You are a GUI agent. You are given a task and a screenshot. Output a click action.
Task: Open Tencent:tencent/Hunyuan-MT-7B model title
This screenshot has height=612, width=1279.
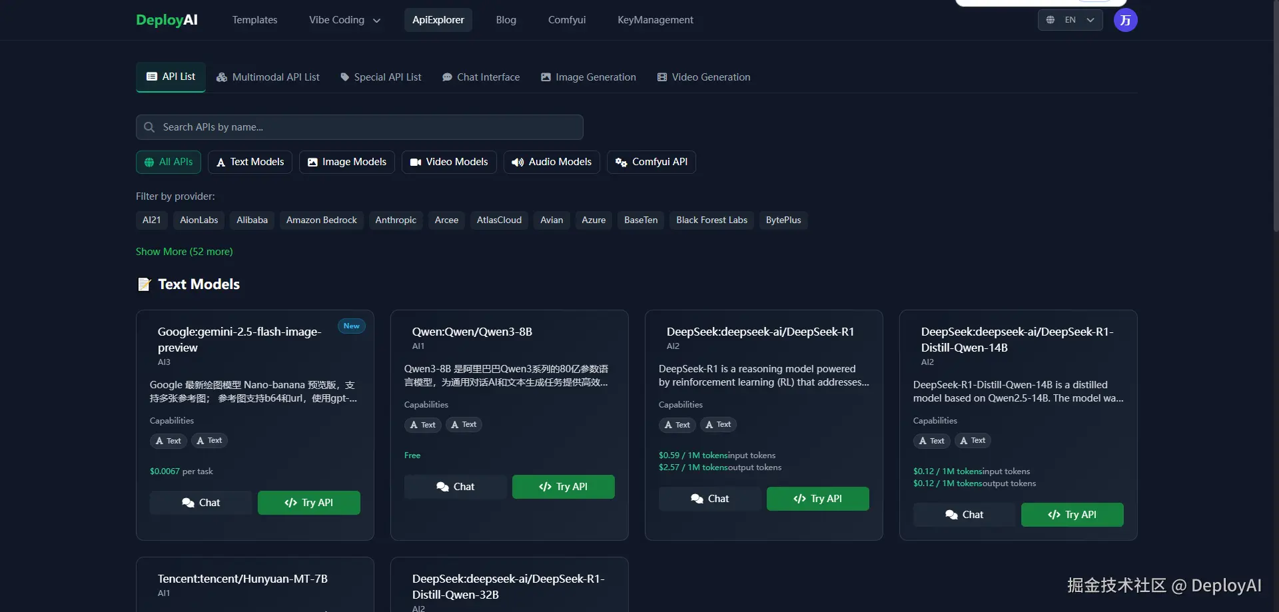tap(242, 579)
